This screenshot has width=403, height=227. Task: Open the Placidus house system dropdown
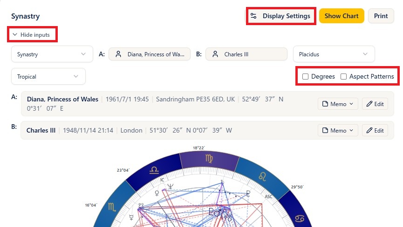click(334, 54)
